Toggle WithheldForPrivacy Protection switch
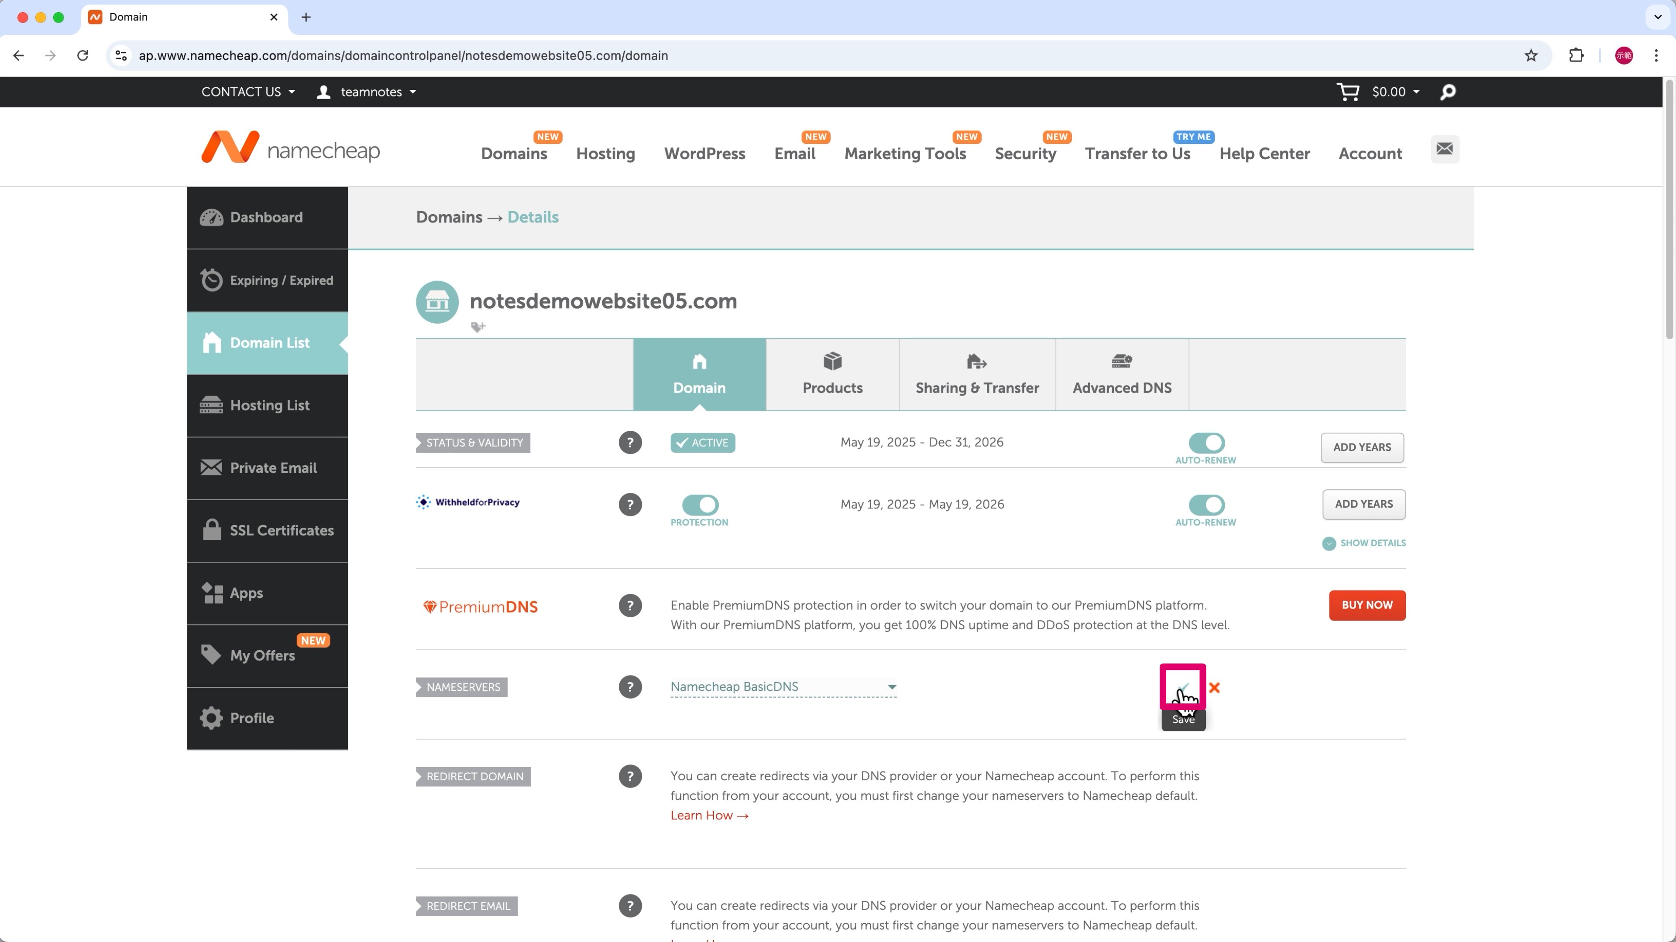Screen dimensions: 1676x942 pyautogui.click(x=700, y=505)
